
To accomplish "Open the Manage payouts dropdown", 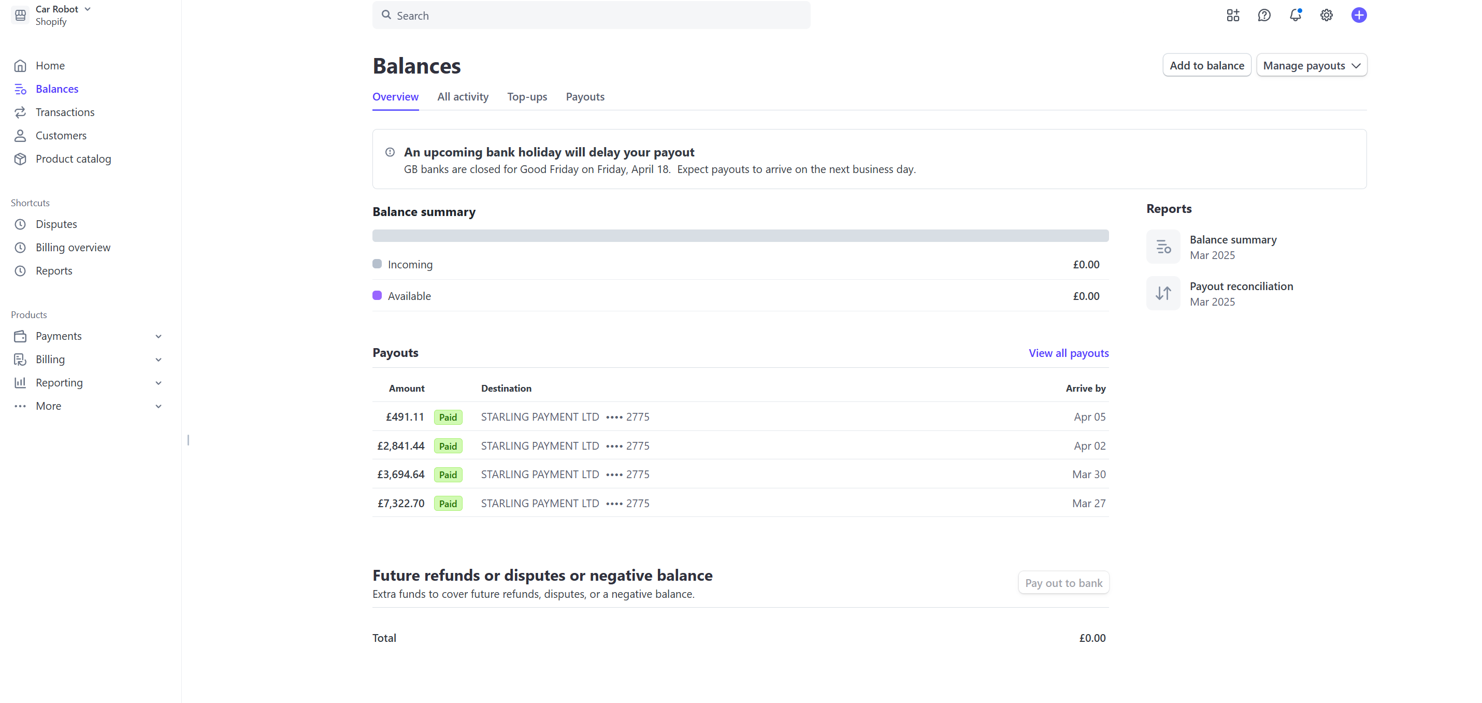I will [1311, 66].
